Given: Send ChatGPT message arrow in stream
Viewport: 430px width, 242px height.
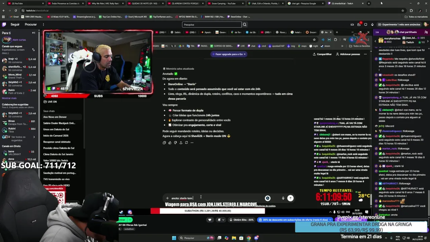Looking at the screenshot, I should tap(290, 198).
